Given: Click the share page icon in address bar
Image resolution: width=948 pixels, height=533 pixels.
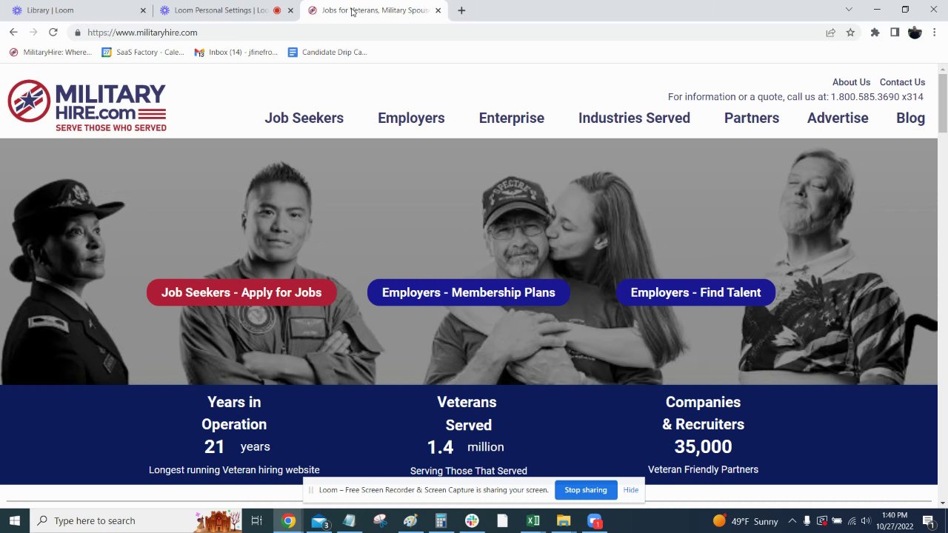Looking at the screenshot, I should [x=830, y=33].
